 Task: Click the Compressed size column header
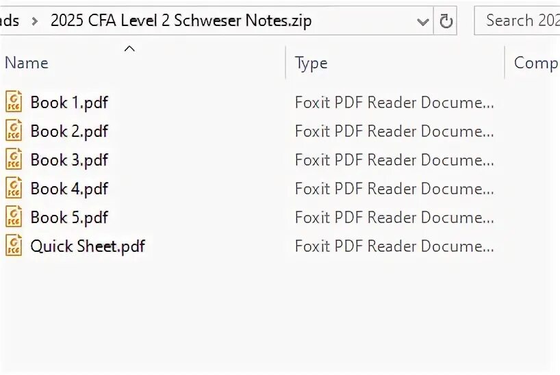coord(535,63)
